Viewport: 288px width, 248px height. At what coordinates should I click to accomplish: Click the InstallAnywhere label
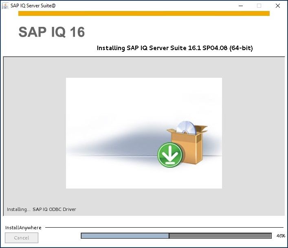[x=23, y=228]
